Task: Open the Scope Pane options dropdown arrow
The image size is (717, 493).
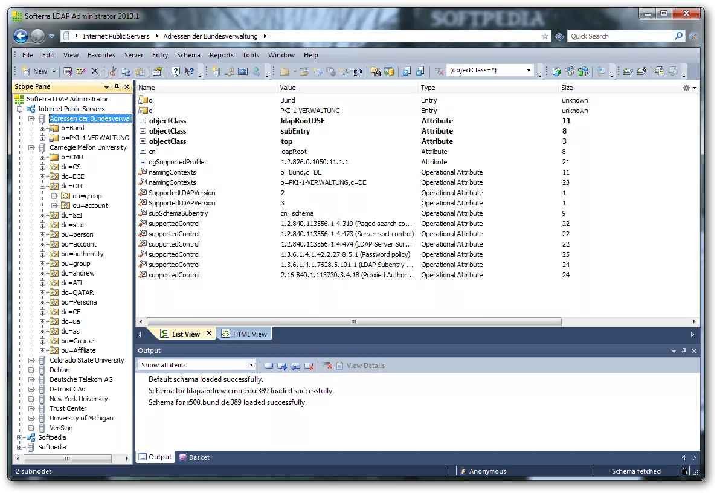Action: click(x=106, y=87)
